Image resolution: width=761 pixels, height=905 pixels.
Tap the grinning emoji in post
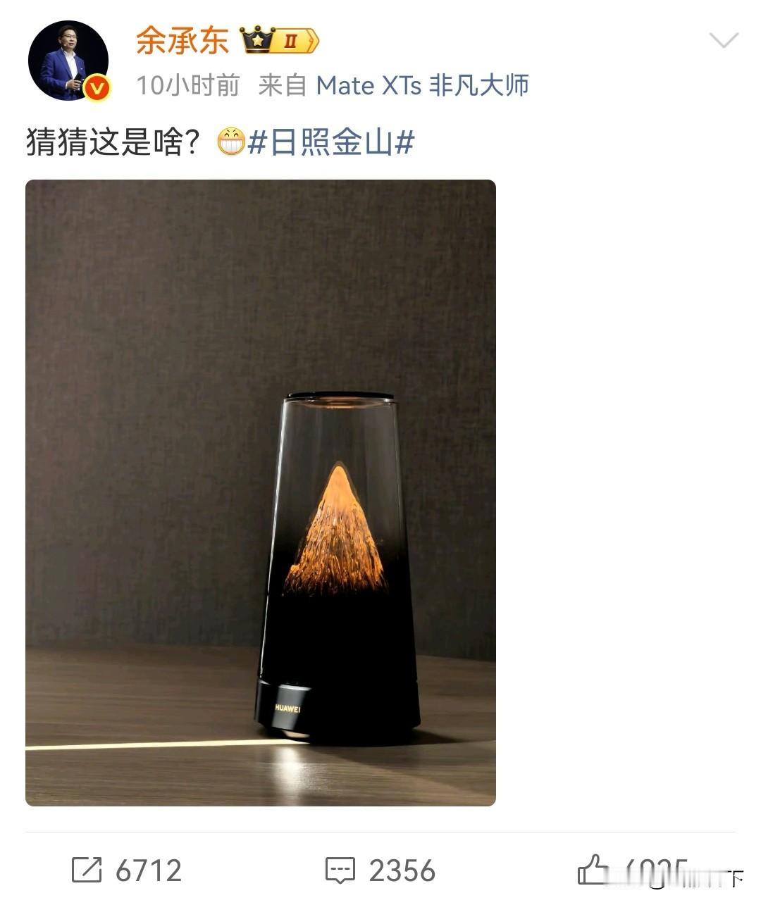[x=230, y=142]
